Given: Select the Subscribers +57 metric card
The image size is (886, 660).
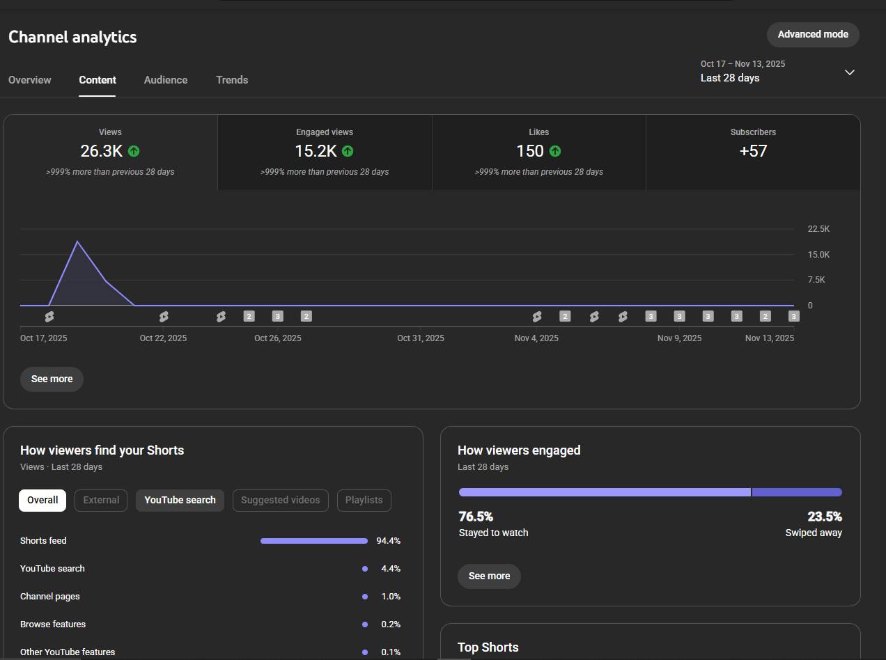Looking at the screenshot, I should 753,152.
